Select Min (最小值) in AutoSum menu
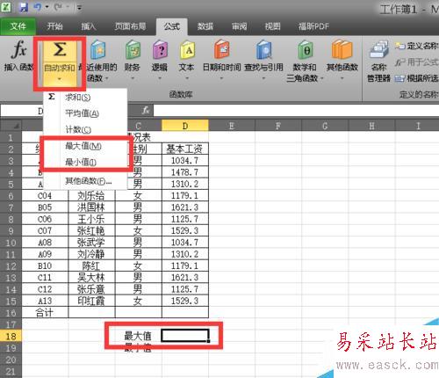The height and width of the screenshot is (378, 439). coord(85,162)
